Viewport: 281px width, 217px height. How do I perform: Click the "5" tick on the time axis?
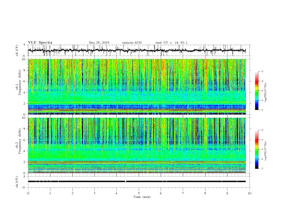[x=139, y=193]
